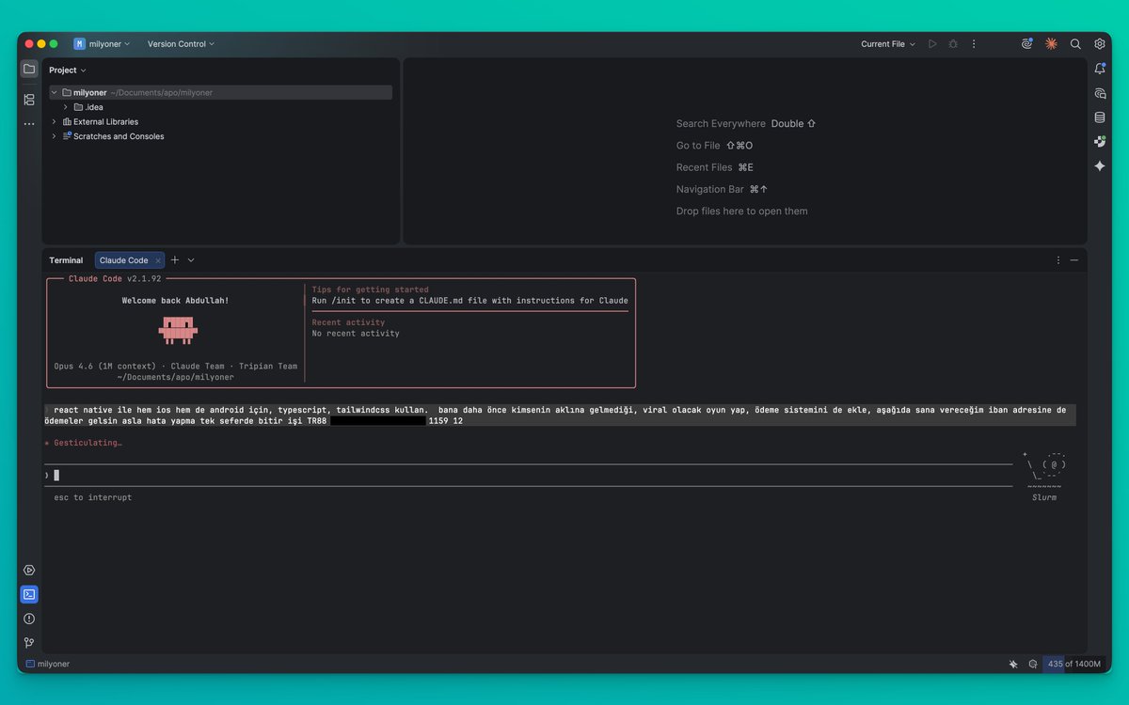Focus the Claude Code prompt input
Viewport: 1129px width, 705px height.
[x=527, y=476]
